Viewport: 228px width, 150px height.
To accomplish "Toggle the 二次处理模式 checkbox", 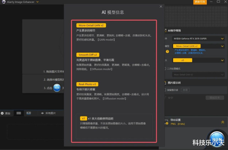I will pyautogui.click(x=165, y=68).
